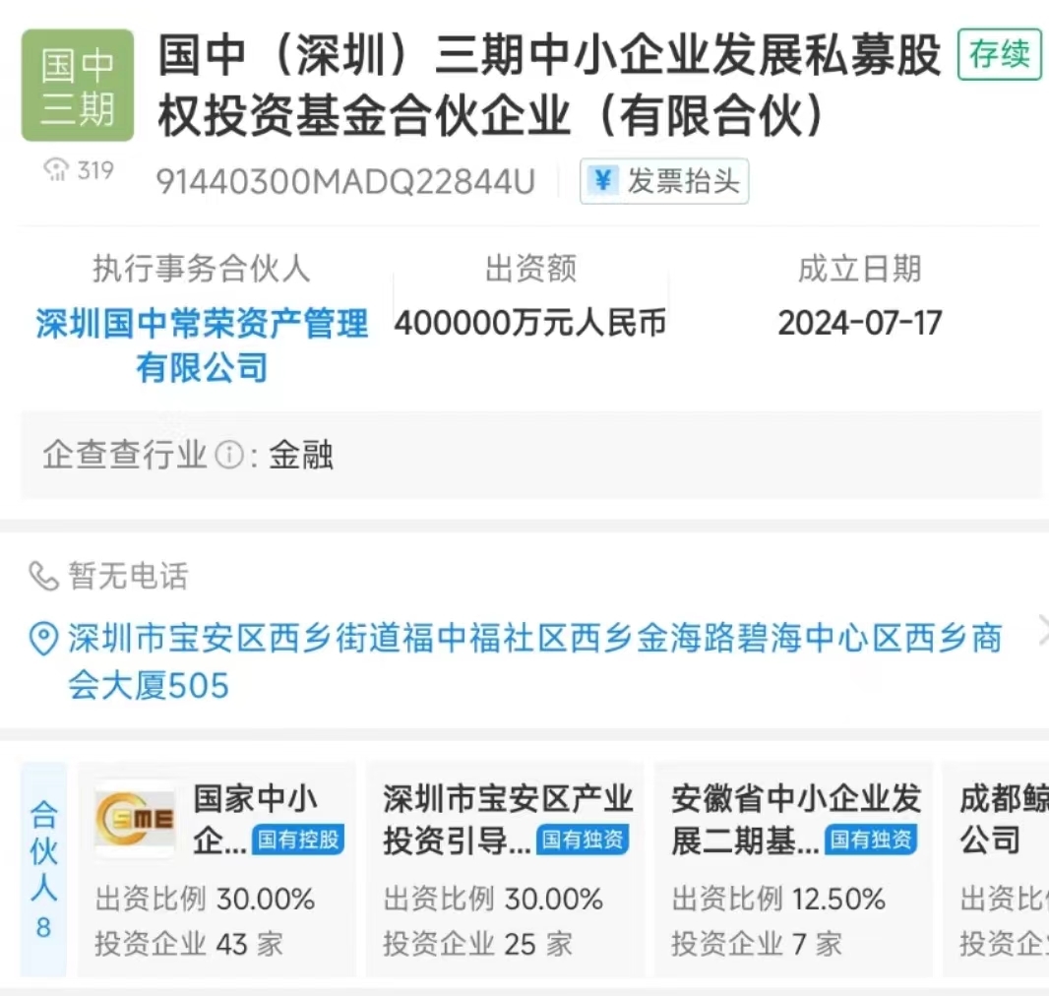Tap the phone icon beside 暂无电话
The height and width of the screenshot is (996, 1049).
point(43,576)
